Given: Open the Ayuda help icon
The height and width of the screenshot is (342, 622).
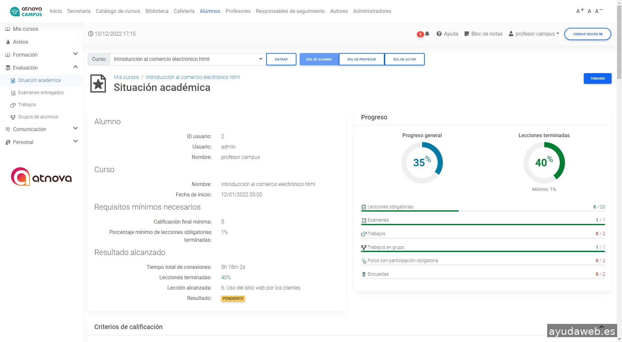Looking at the screenshot, I should (439, 34).
